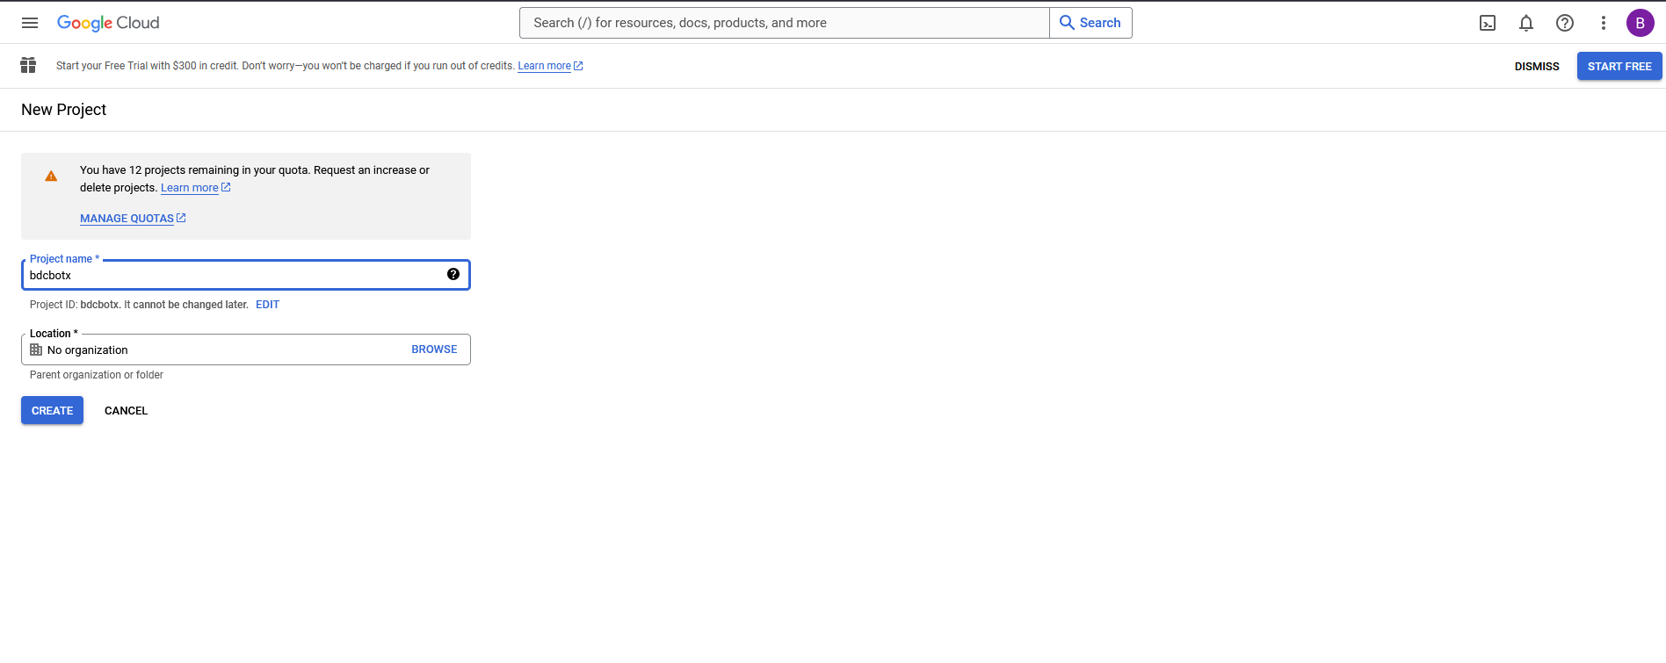The width and height of the screenshot is (1666, 663).
Task: Click inside the Project name field
Action: pyautogui.click(x=233, y=275)
